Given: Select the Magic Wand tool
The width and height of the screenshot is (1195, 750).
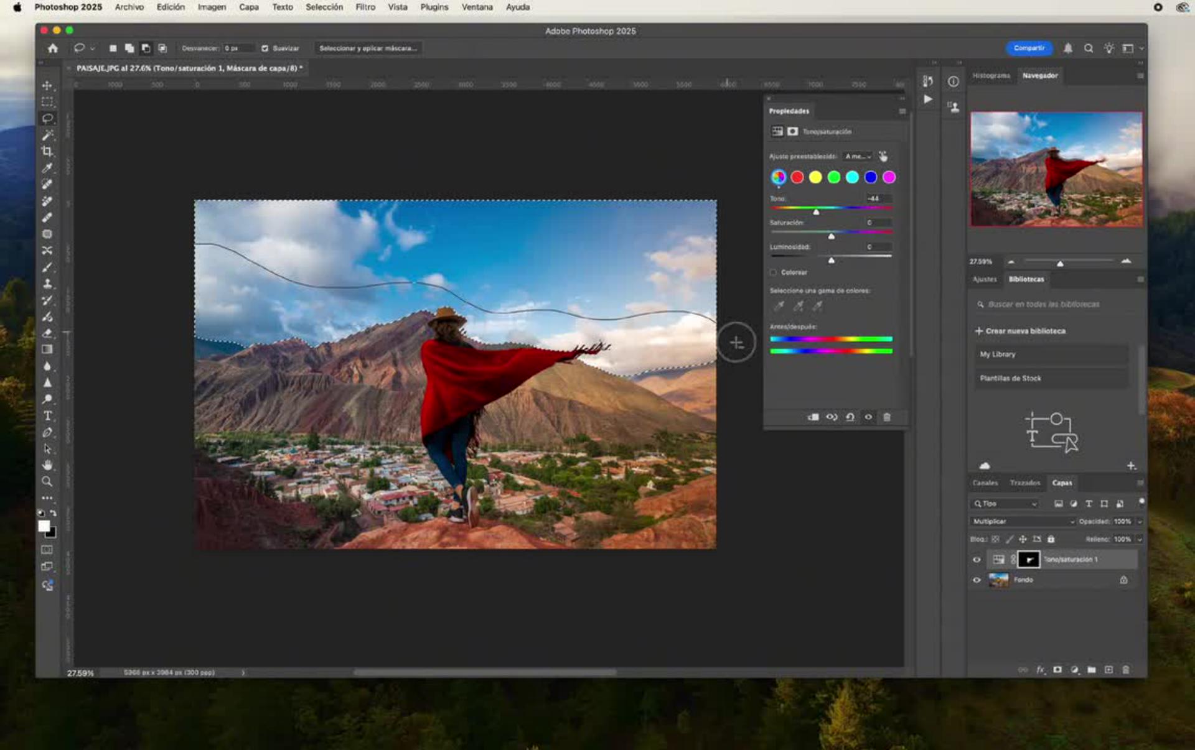Looking at the screenshot, I should click(x=47, y=135).
